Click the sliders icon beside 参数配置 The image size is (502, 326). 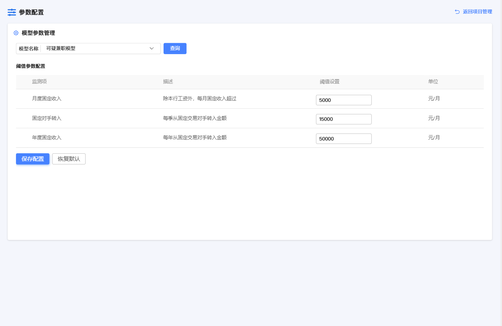[x=12, y=12]
